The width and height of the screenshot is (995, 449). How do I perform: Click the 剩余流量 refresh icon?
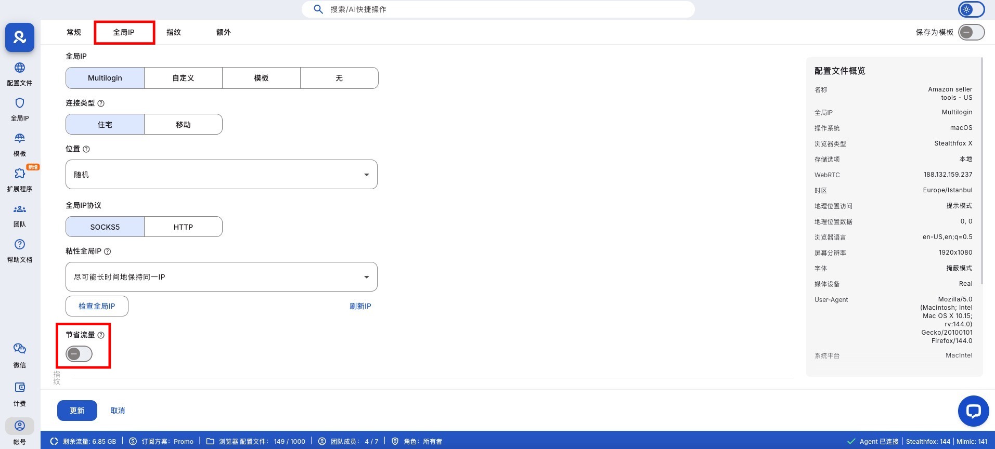pyautogui.click(x=54, y=441)
